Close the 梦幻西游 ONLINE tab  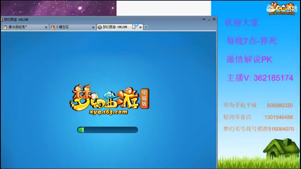[140, 28]
